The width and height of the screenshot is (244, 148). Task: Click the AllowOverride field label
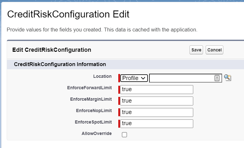pos(96,133)
